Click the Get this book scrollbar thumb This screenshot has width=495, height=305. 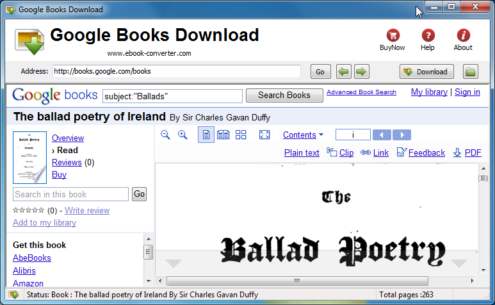[149, 252]
